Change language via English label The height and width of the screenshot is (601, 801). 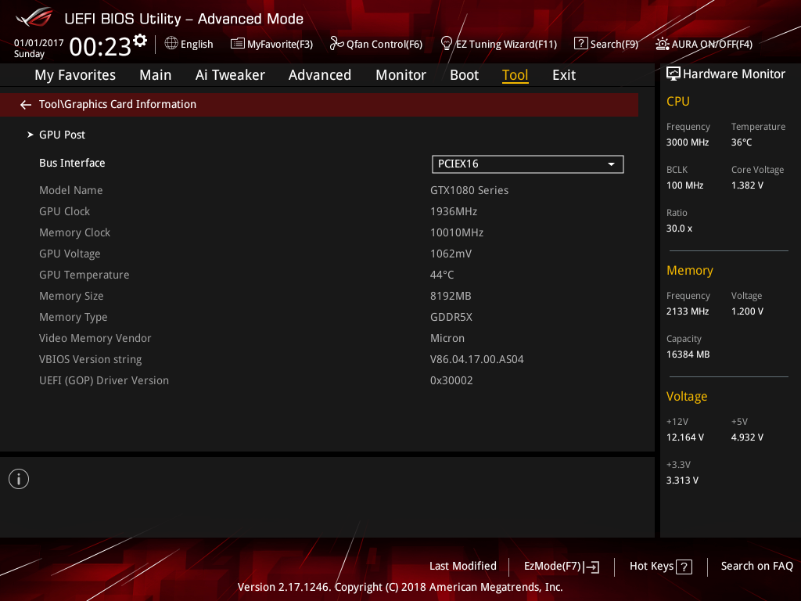point(196,45)
